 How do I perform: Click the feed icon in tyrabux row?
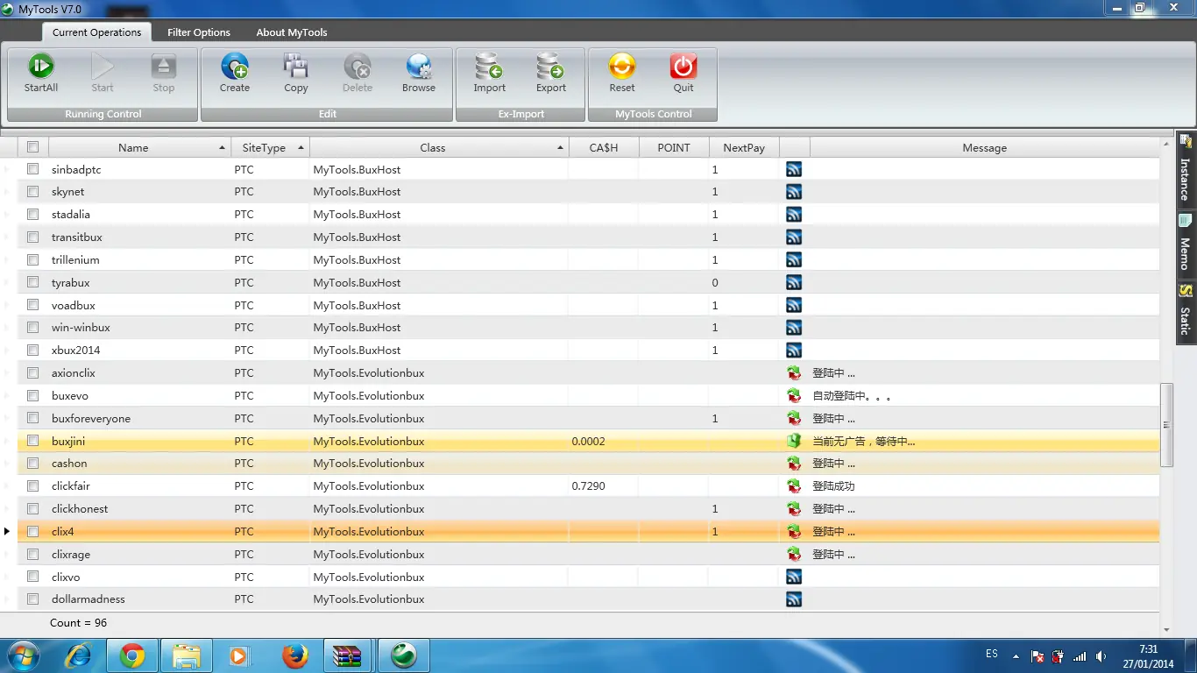(794, 282)
